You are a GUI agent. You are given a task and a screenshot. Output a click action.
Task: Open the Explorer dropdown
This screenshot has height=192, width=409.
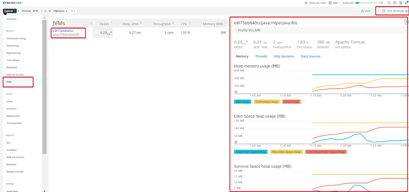10,11
